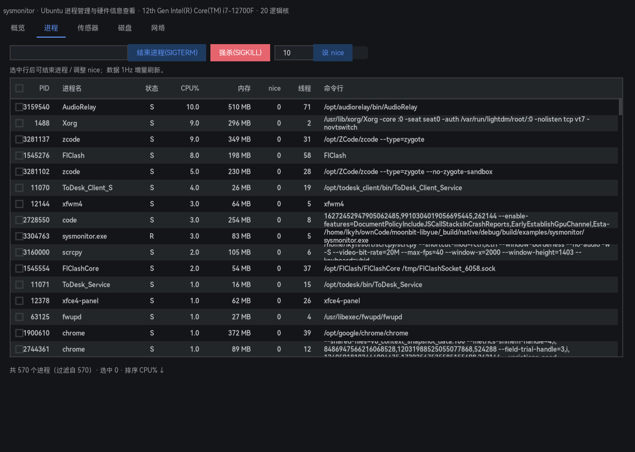Check the scrcpy process checkbox
This screenshot has width=635, height=452.
pyautogui.click(x=19, y=252)
